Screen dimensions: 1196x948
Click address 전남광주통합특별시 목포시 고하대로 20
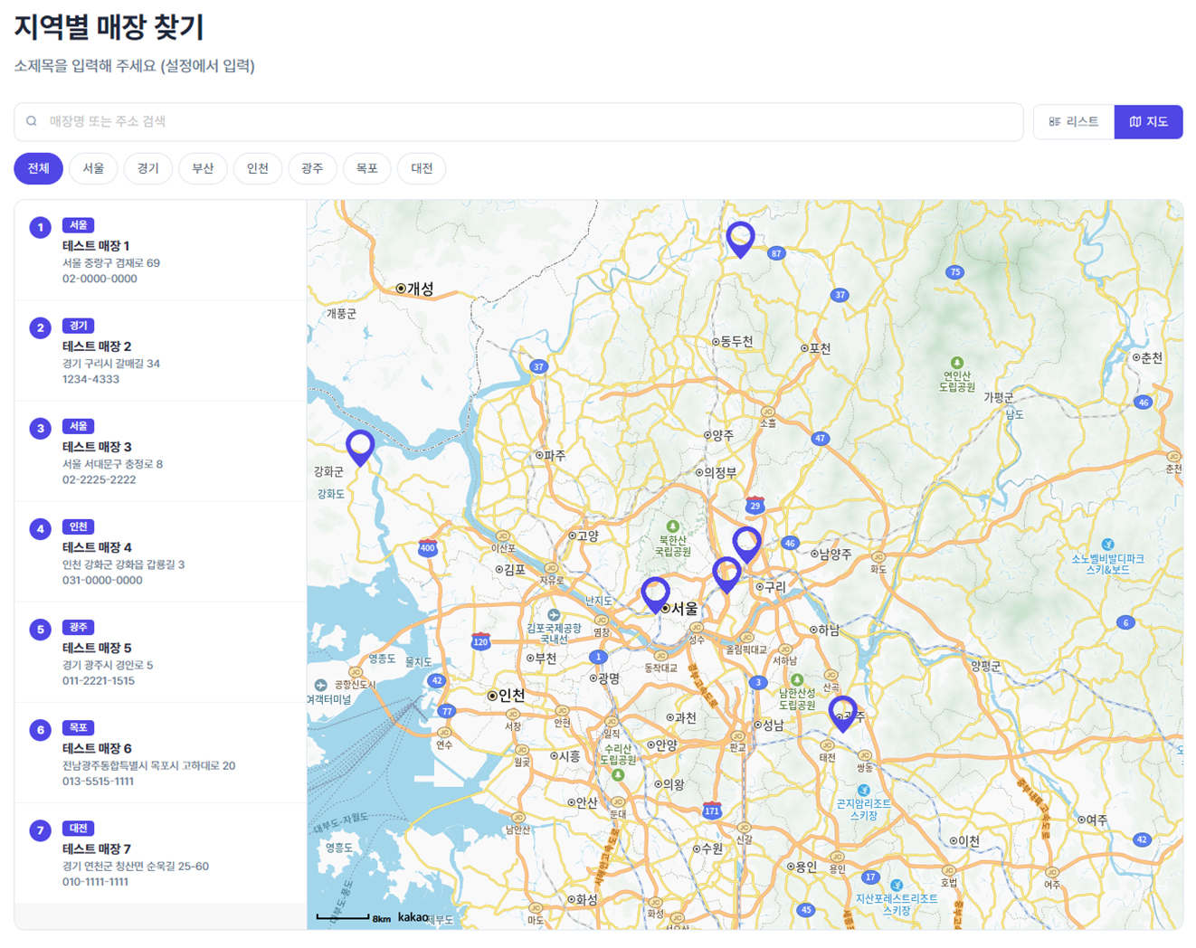(149, 765)
